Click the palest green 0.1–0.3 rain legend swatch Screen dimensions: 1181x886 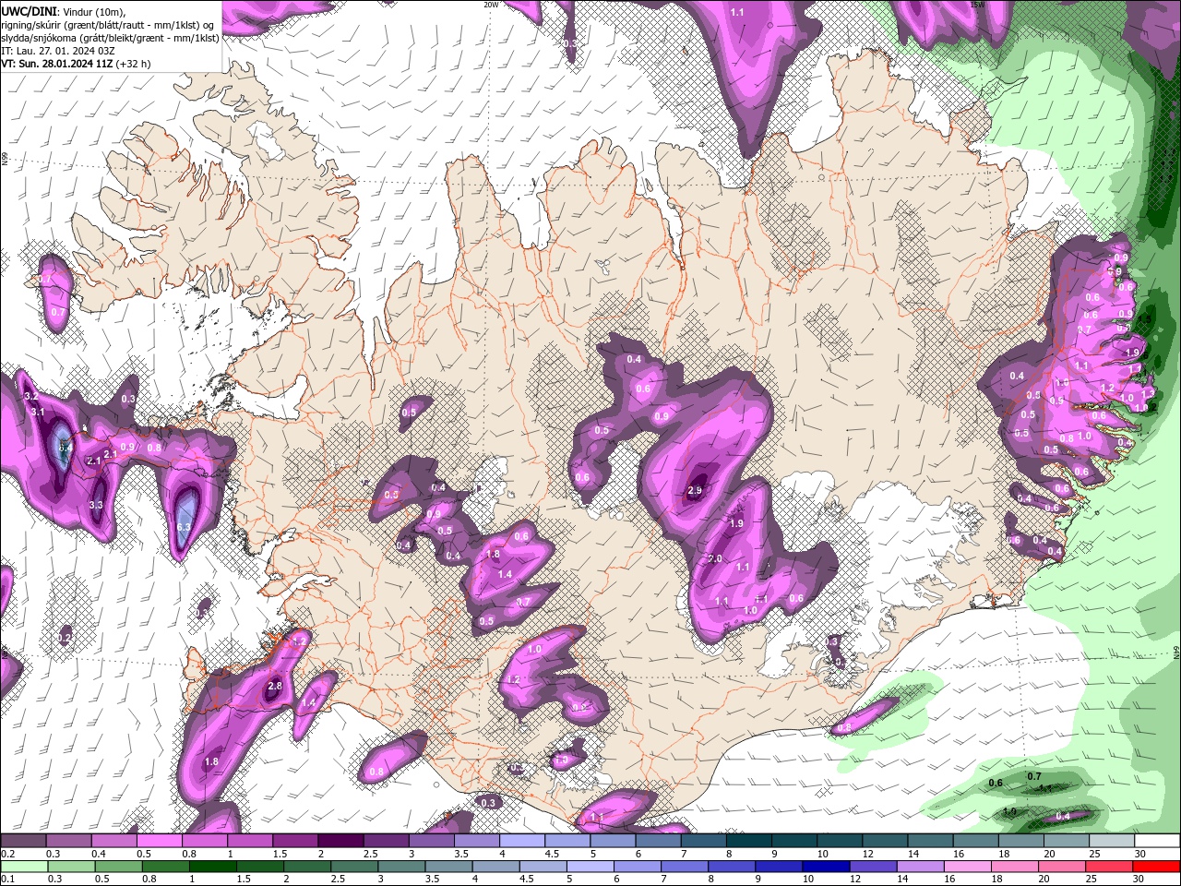point(24,867)
